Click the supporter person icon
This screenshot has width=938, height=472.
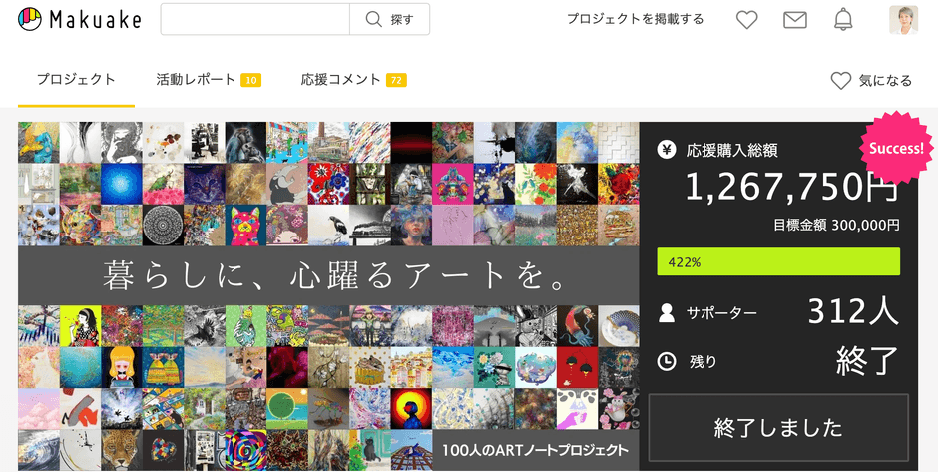click(x=667, y=313)
